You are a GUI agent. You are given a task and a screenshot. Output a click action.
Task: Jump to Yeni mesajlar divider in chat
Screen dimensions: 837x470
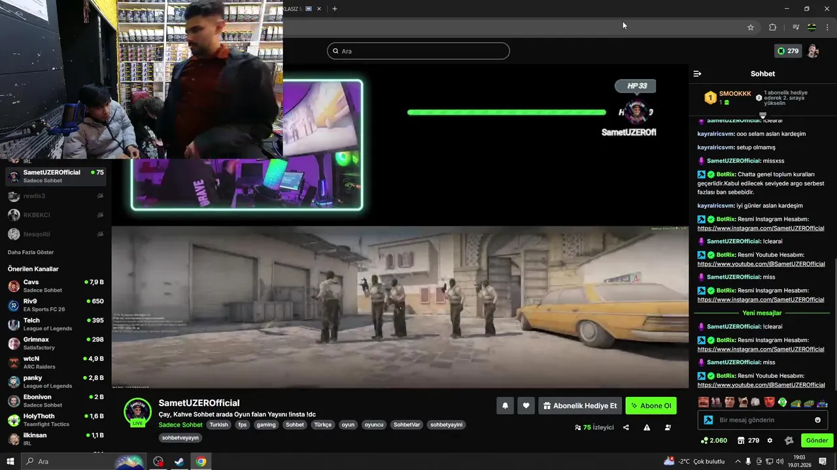click(762, 313)
